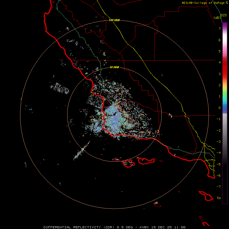Click the -7 value on color scale
This screenshot has width=229, height=229.
(x=219, y=187)
